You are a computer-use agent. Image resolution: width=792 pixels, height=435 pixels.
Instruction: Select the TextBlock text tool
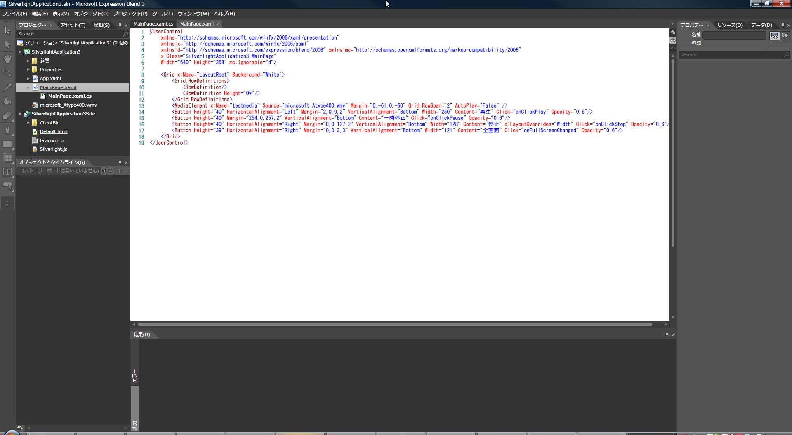click(7, 172)
